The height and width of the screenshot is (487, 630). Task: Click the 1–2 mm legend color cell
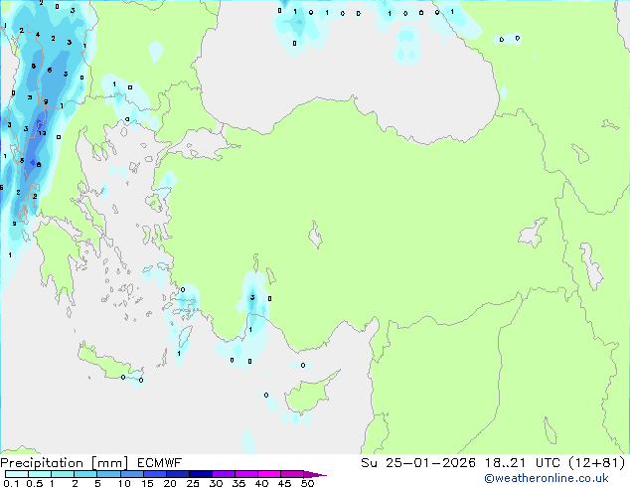coord(63,474)
